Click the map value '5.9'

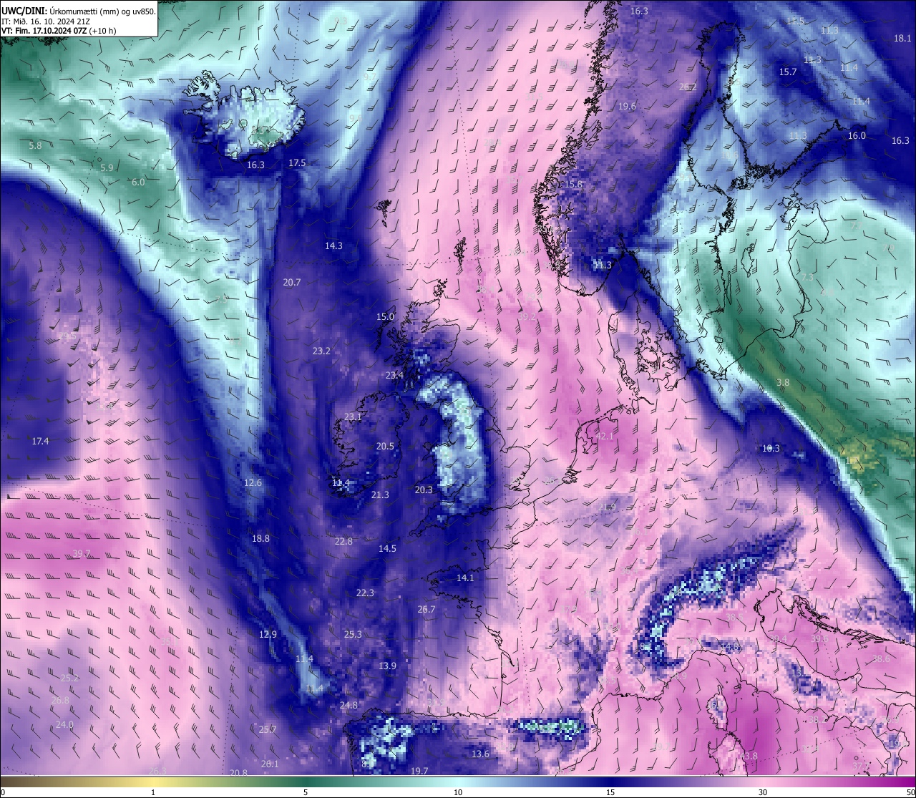[107, 168]
